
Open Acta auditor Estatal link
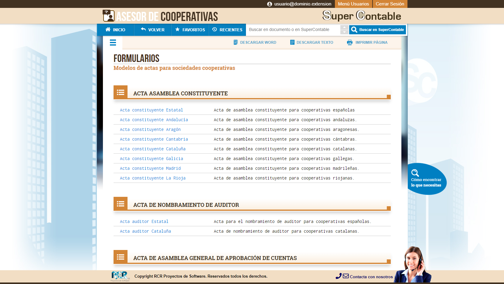(x=144, y=221)
